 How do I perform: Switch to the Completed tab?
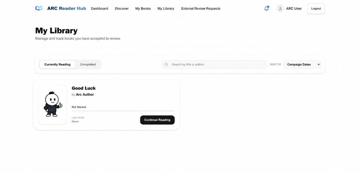88,65
